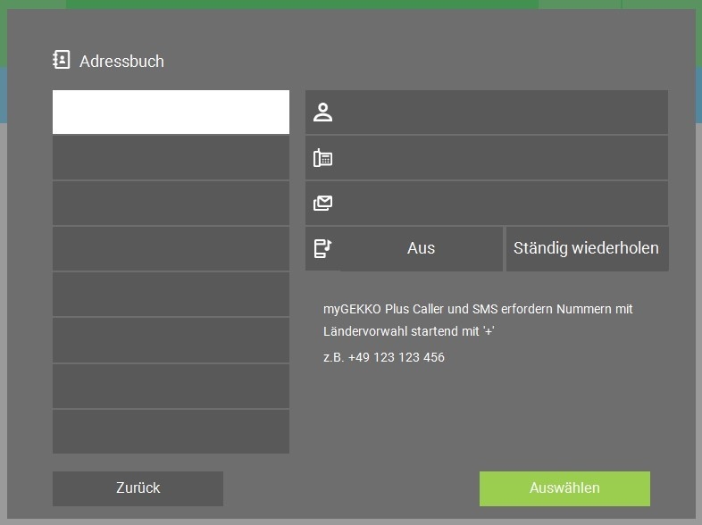Toggle the Aus notification setting

[421, 248]
